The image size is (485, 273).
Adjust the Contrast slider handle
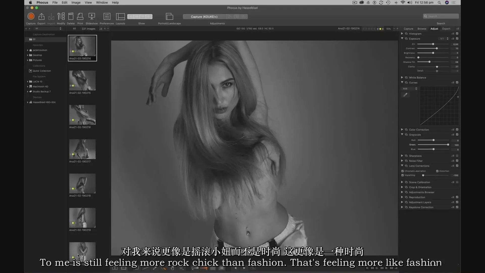(437, 48)
